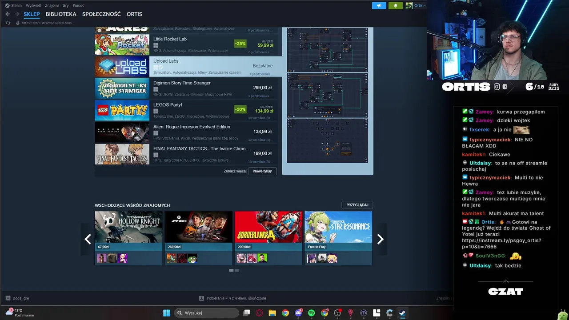Click Little Rocket Lab thumbnail image
Screen dimensions: 569x320
click(122, 44)
